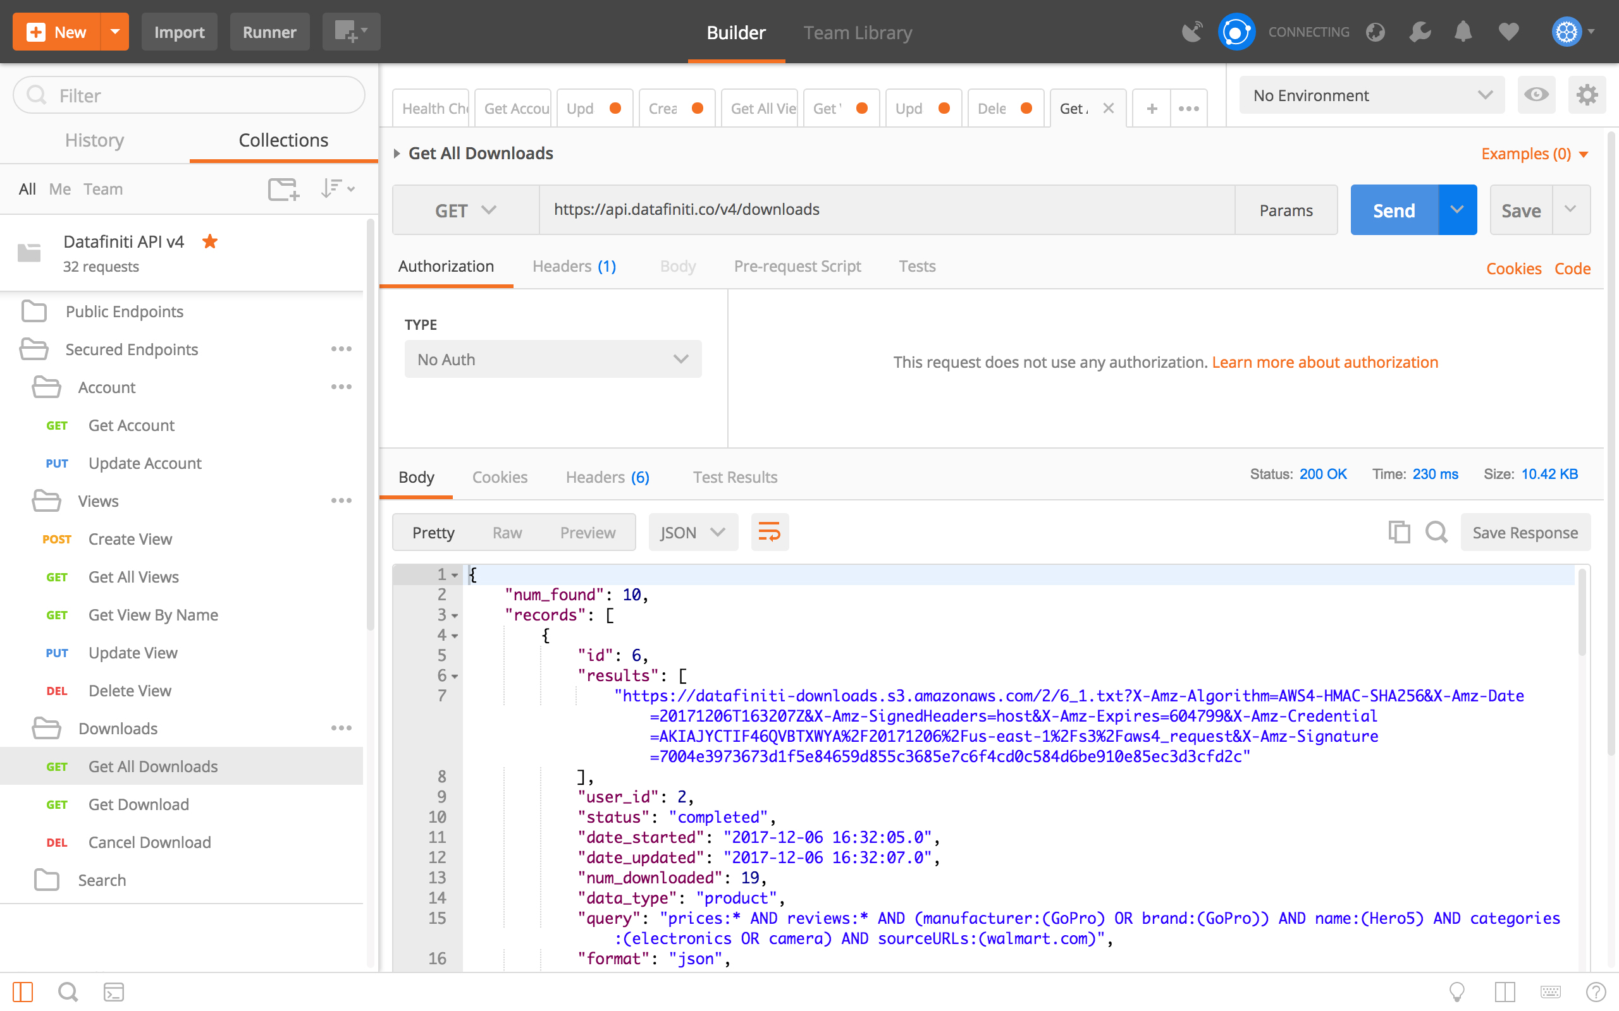Open the find search icon in status bar

tap(68, 991)
